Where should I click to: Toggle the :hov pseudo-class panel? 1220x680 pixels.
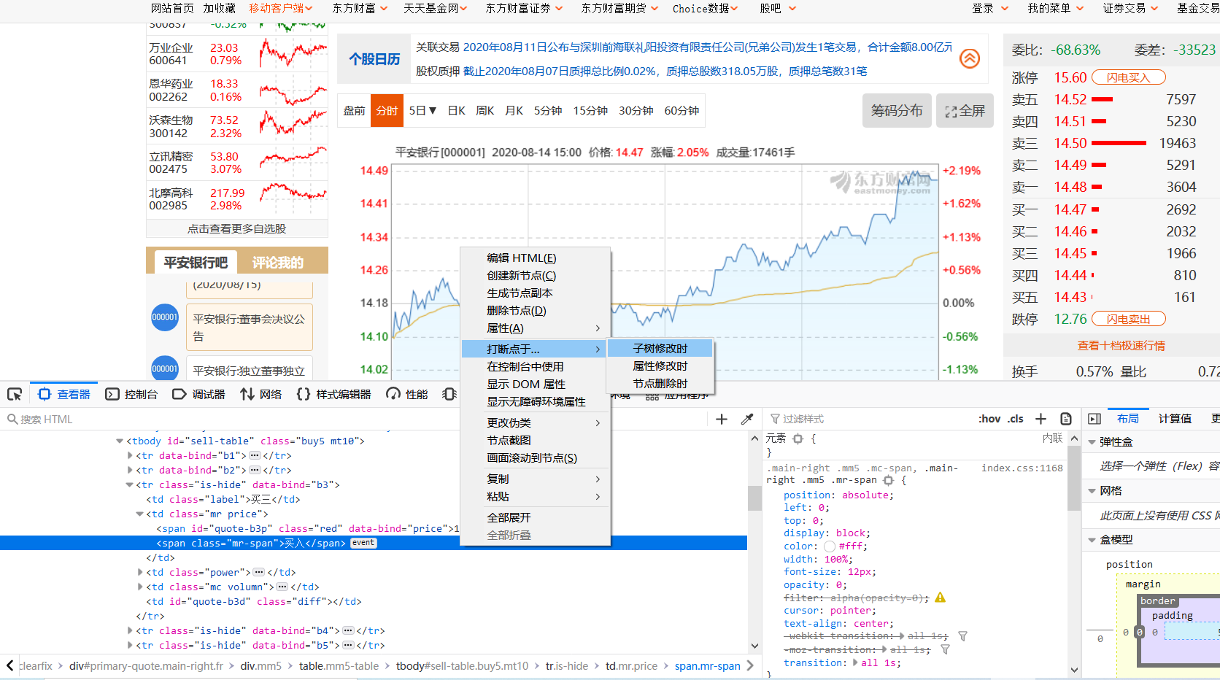pos(989,419)
